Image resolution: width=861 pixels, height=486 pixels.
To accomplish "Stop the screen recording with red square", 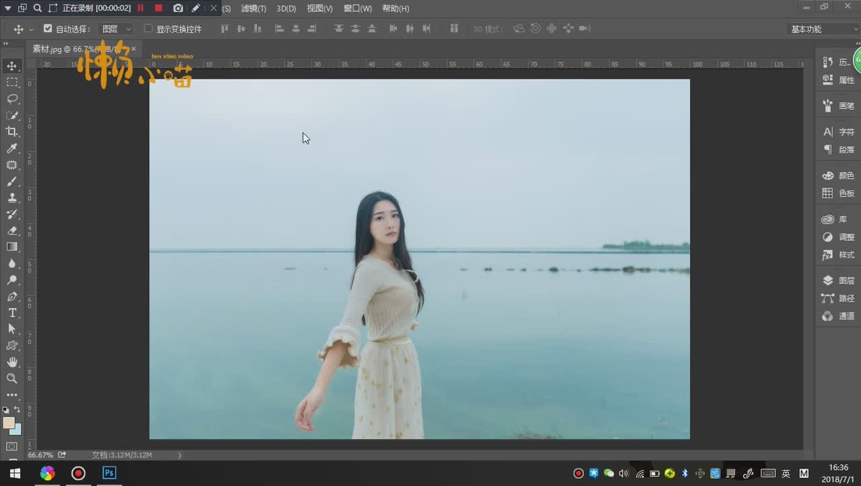I will coord(158,8).
